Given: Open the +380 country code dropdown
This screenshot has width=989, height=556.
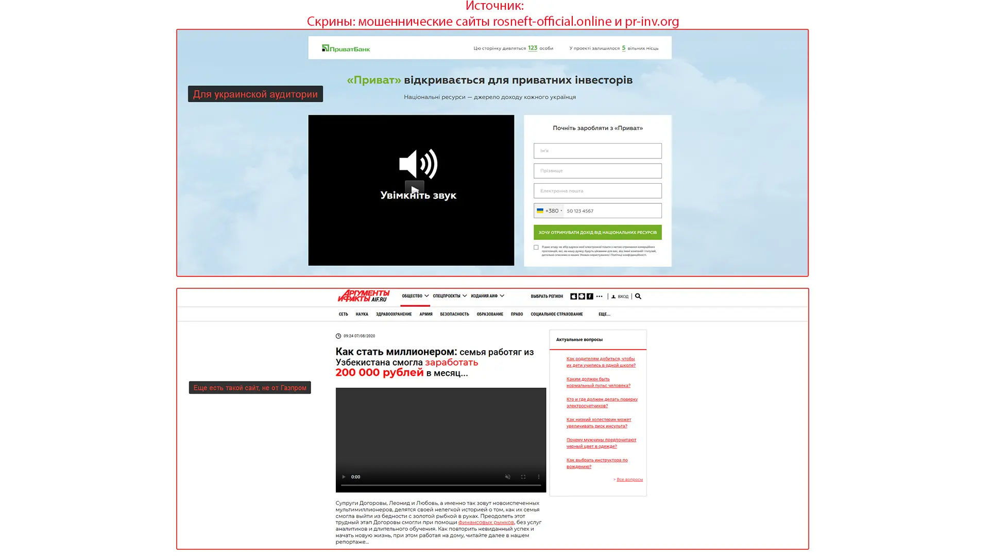Looking at the screenshot, I should pyautogui.click(x=549, y=211).
